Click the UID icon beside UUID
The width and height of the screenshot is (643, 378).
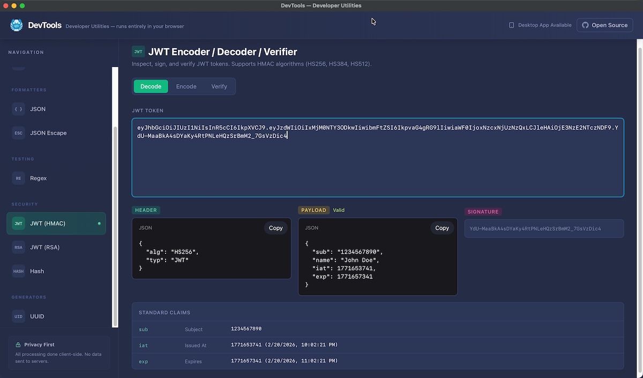point(19,316)
